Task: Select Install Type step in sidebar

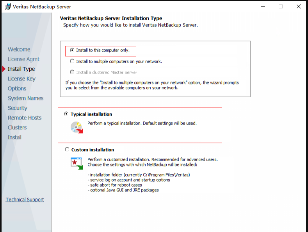Action: point(21,69)
